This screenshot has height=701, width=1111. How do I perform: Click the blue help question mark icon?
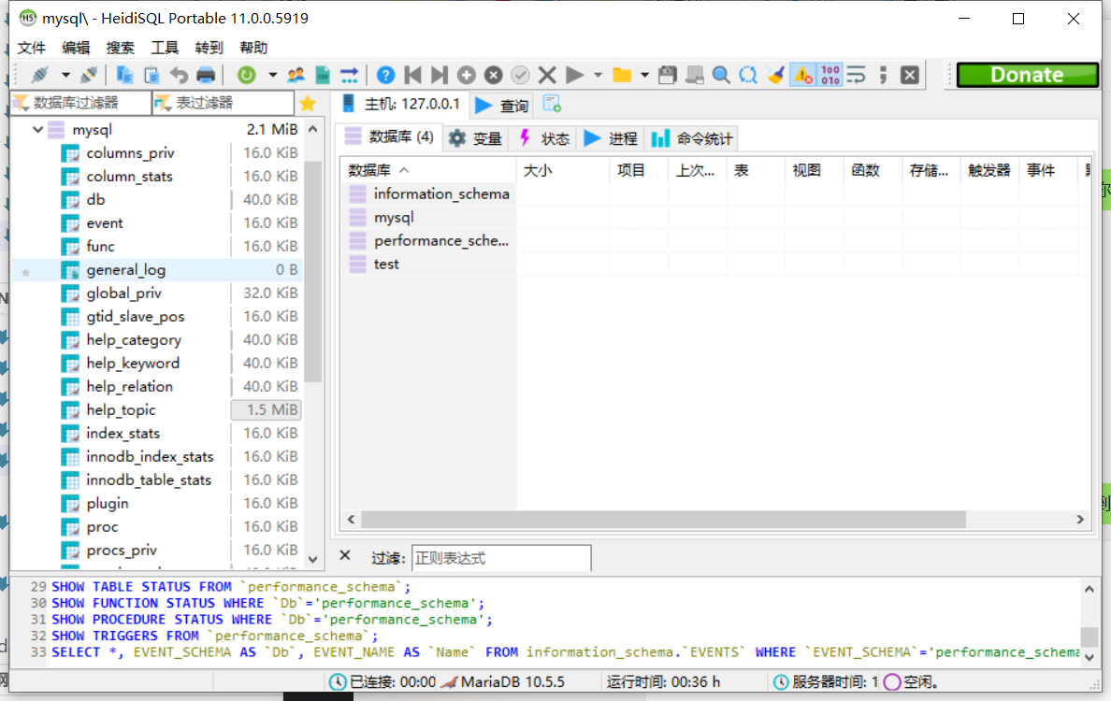coord(385,75)
